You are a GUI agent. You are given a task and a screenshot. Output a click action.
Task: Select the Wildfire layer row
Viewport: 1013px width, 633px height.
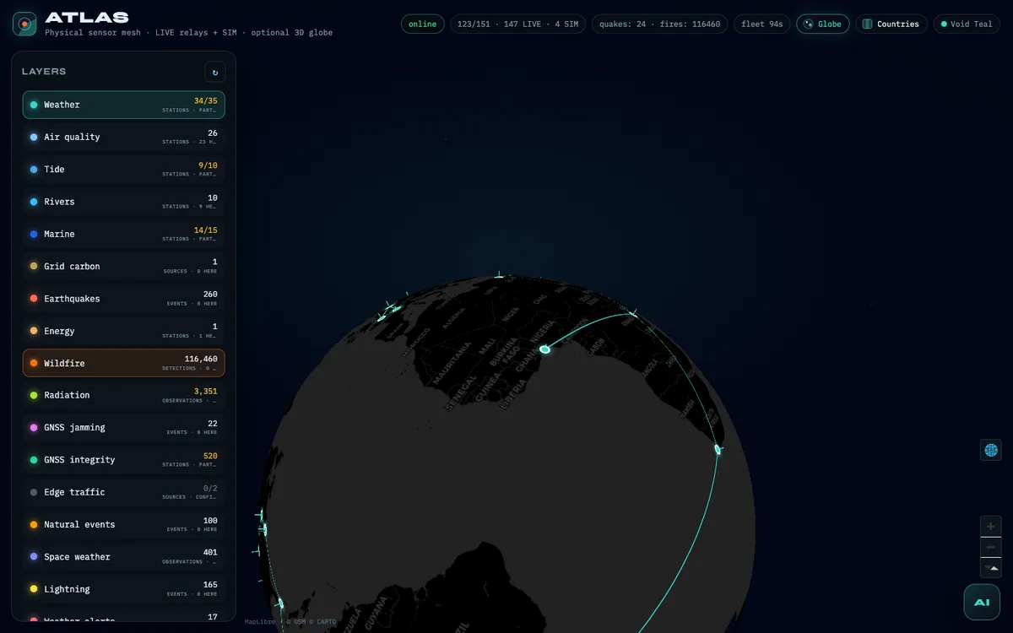[124, 363]
